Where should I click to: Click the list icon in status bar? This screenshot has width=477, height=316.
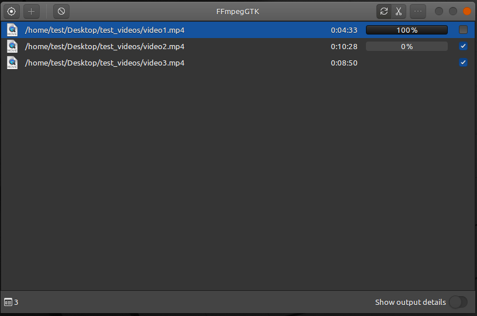click(x=8, y=303)
